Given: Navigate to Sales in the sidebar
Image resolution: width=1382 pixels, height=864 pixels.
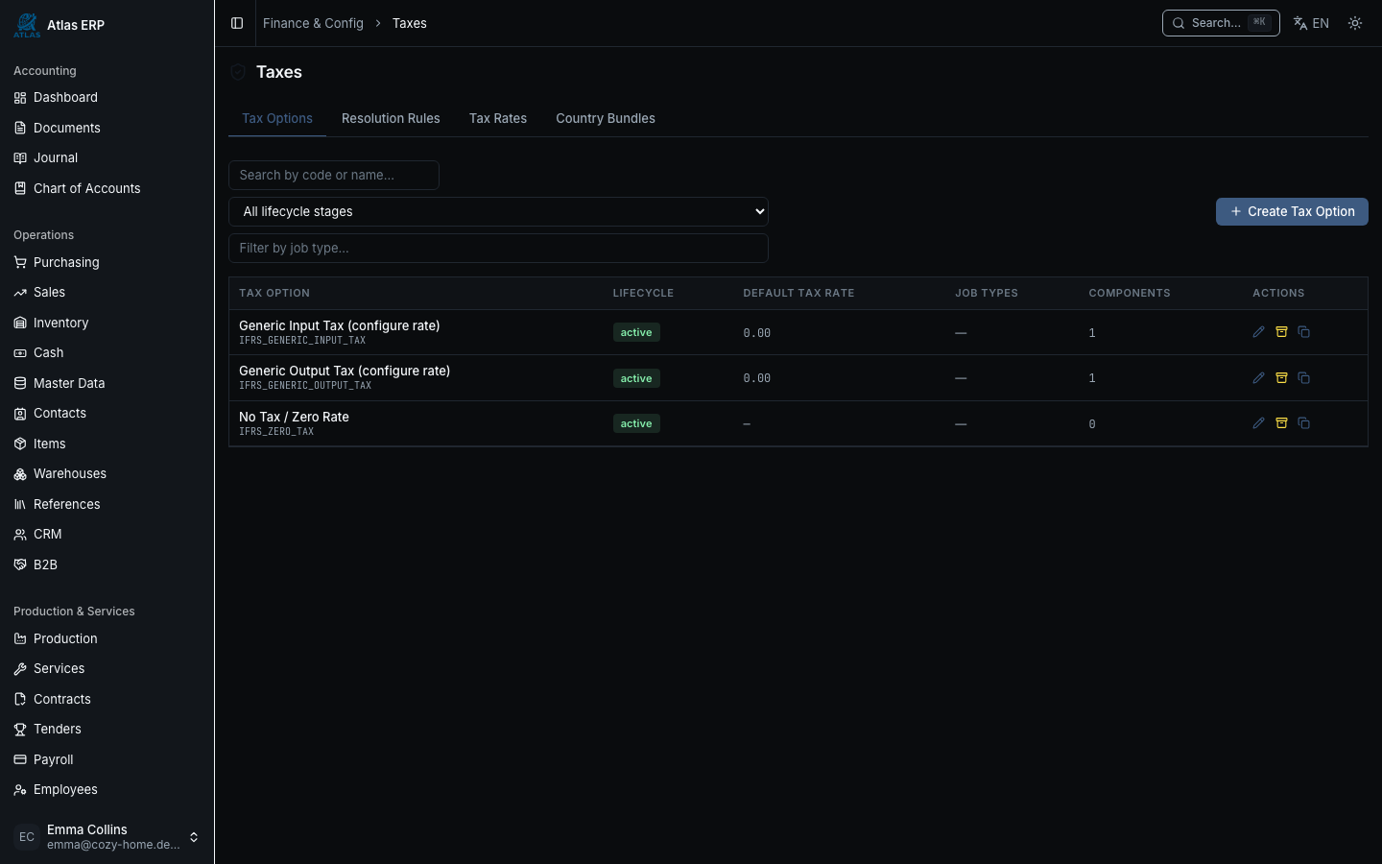Looking at the screenshot, I should [x=107, y=293].
